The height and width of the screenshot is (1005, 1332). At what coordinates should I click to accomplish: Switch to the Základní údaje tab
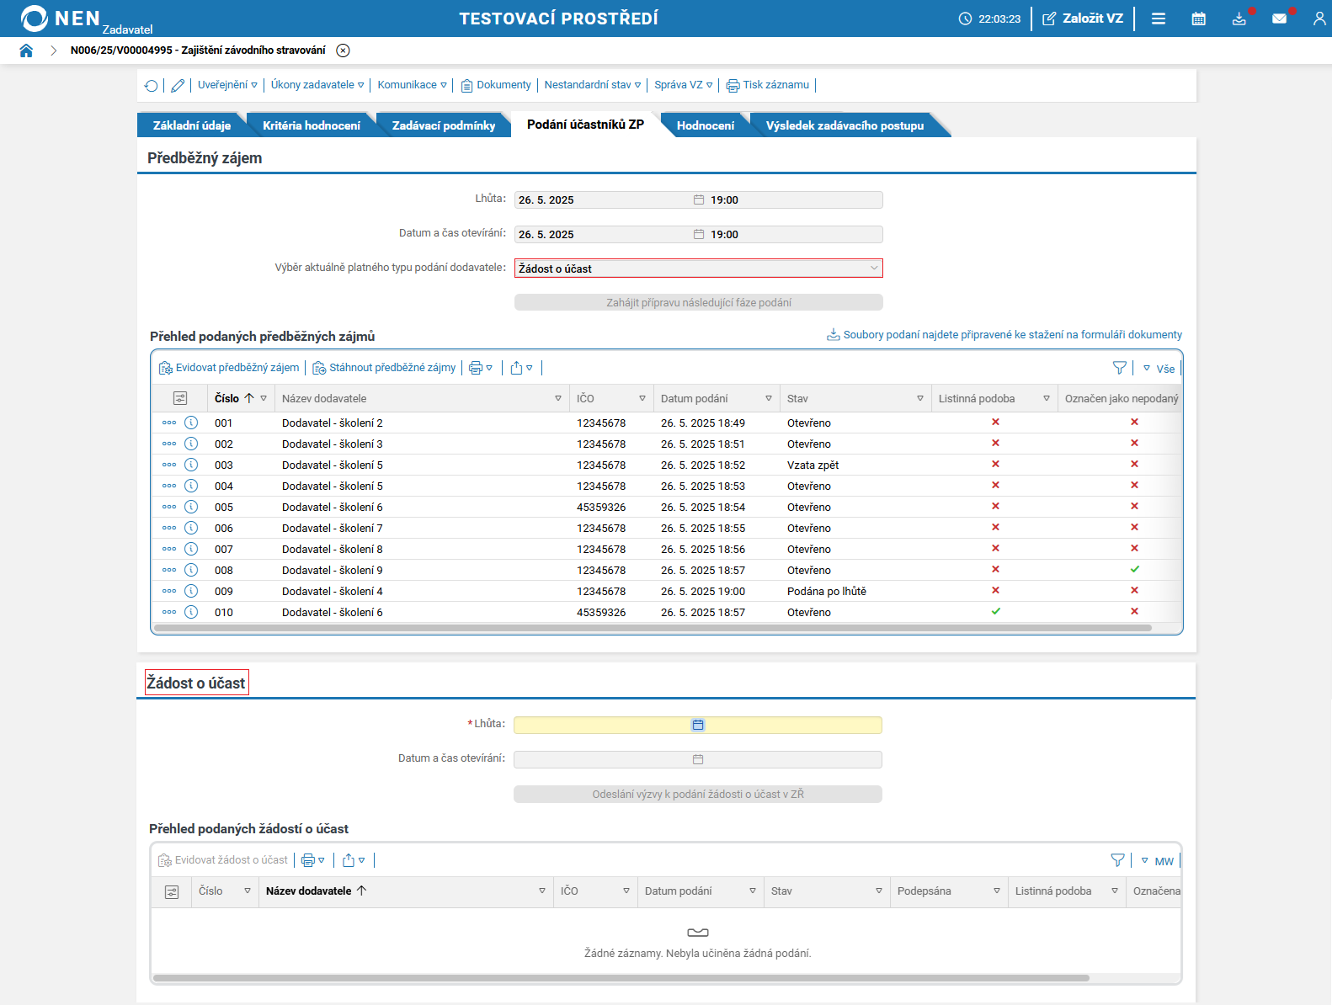(x=191, y=125)
